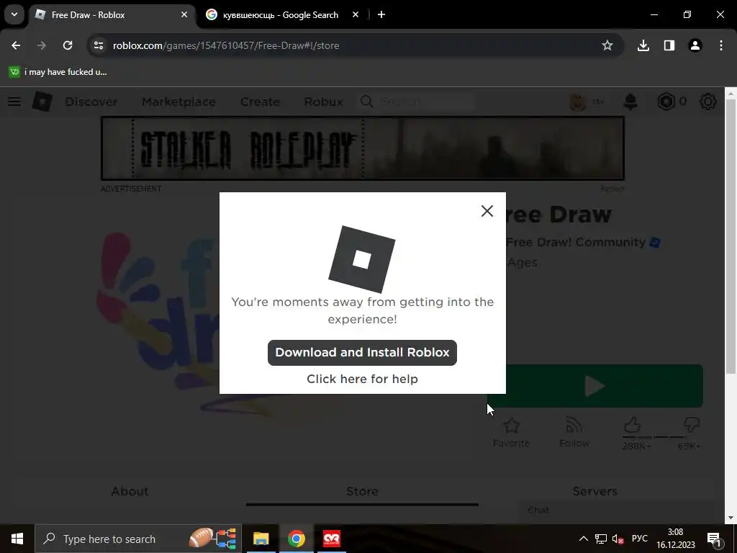Open the tab search dropdown arrow
The height and width of the screenshot is (553, 737).
pyautogui.click(x=14, y=14)
